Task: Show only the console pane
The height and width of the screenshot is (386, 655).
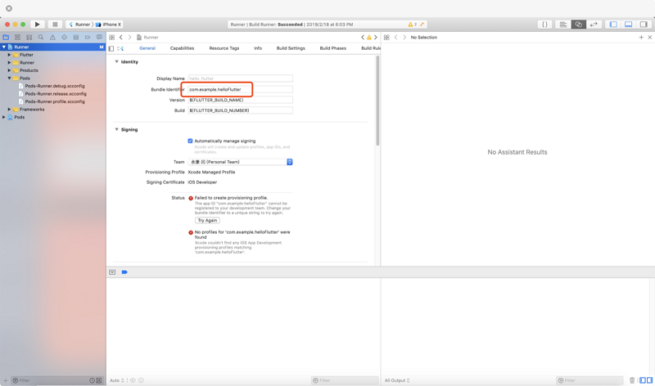Action: [649, 380]
